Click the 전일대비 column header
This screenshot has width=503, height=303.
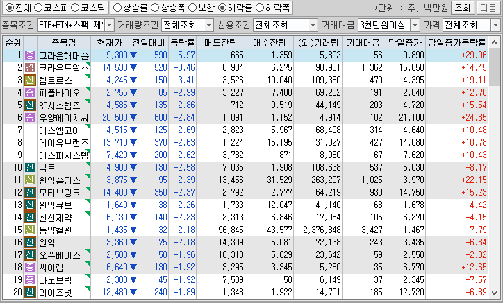pyautogui.click(x=149, y=42)
